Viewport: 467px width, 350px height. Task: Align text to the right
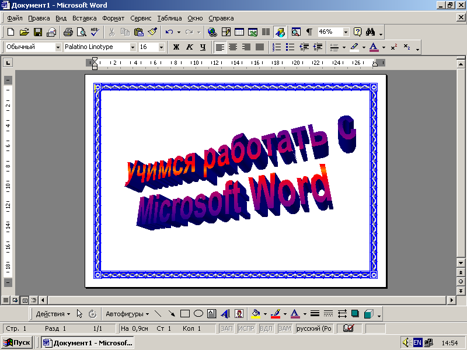(x=246, y=47)
